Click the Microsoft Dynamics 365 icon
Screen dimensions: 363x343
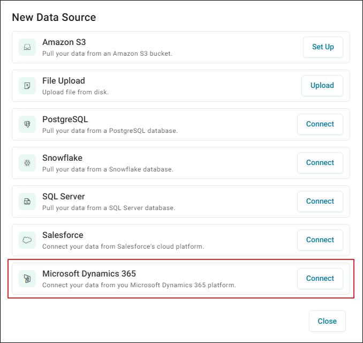27,279
